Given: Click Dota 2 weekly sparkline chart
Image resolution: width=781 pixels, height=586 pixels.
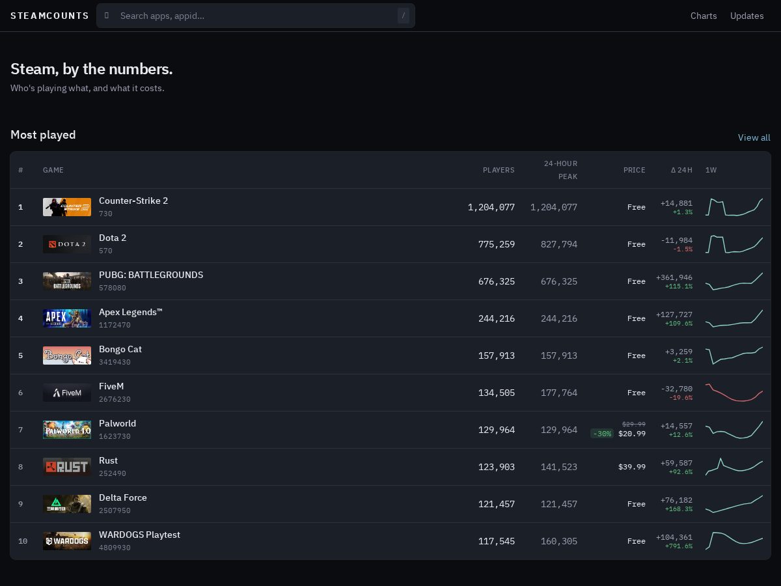Looking at the screenshot, I should (x=734, y=244).
